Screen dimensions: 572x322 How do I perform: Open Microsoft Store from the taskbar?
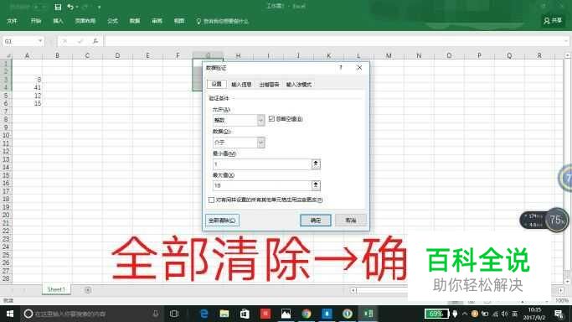[245, 314]
